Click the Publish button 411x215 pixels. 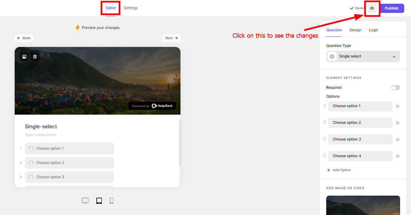[392, 8]
